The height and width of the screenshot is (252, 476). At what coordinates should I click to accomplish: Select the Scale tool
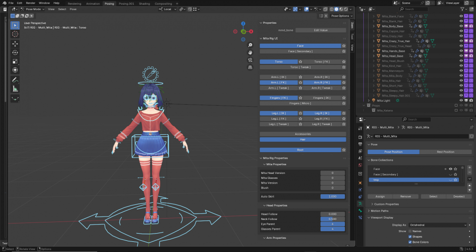(15, 61)
